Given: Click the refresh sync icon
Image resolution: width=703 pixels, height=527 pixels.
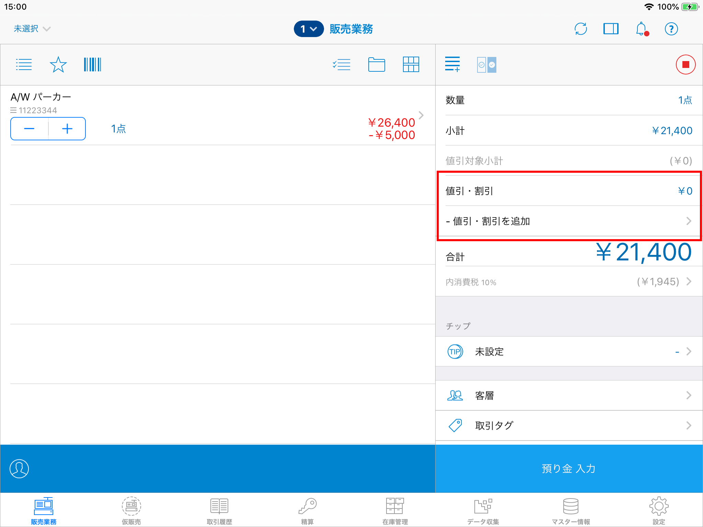Looking at the screenshot, I should 580,29.
